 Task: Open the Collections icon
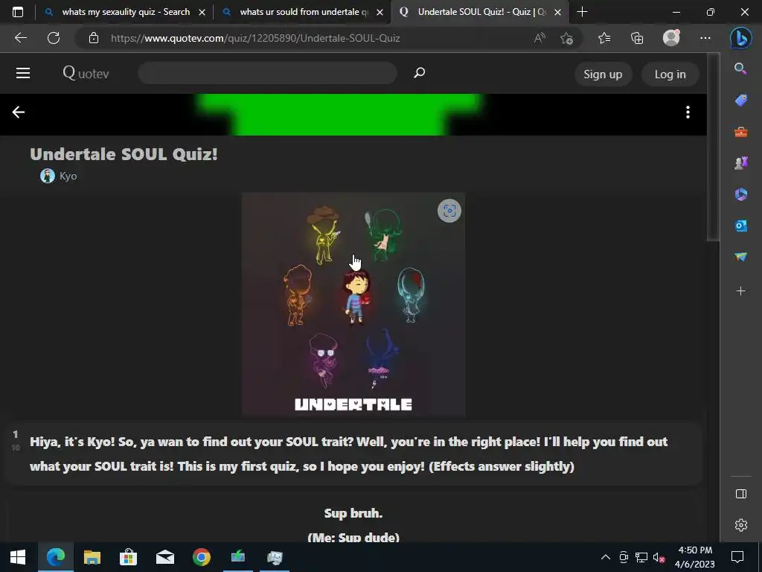coord(637,38)
